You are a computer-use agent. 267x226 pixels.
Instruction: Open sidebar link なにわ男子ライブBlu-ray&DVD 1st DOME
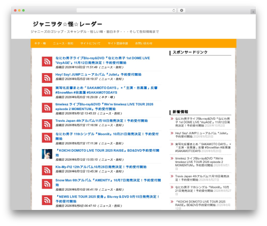pyautogui.click(x=202, y=122)
